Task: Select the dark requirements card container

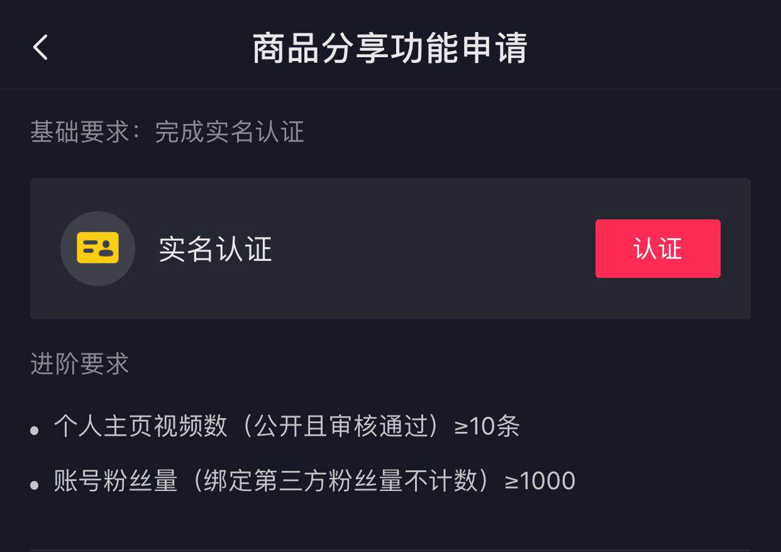Action: point(390,248)
